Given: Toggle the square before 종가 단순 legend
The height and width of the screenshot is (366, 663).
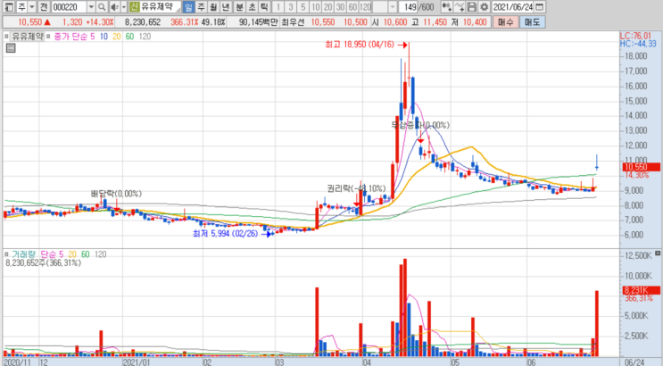Looking at the screenshot, I should (x=48, y=37).
